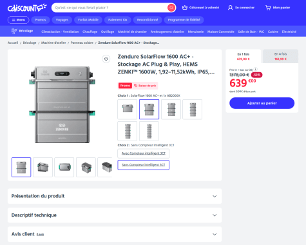Click the Cdiscount logo
The image size is (306, 245).
coord(27,8)
